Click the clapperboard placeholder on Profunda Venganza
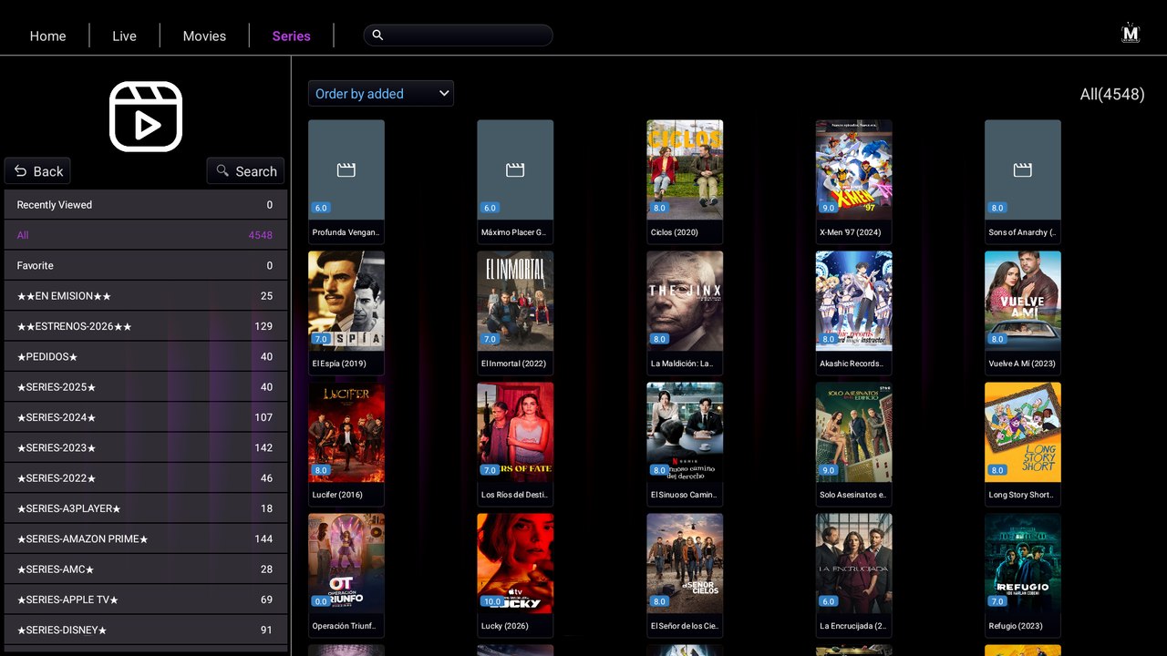Screen dimensions: 1167x656 pos(346,169)
